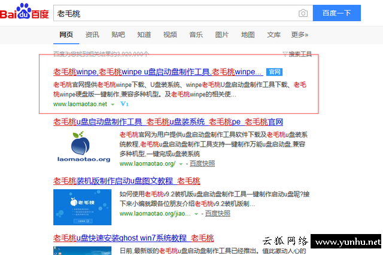Click the blue 老毛桃 installer thumbnail

pos(83,207)
